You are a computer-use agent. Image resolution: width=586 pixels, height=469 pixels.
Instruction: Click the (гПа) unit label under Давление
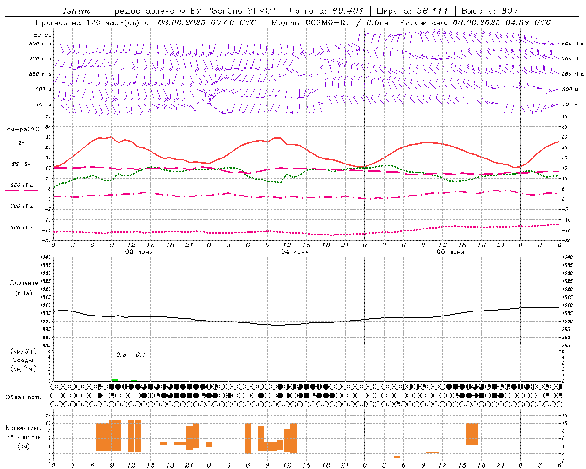(24, 294)
